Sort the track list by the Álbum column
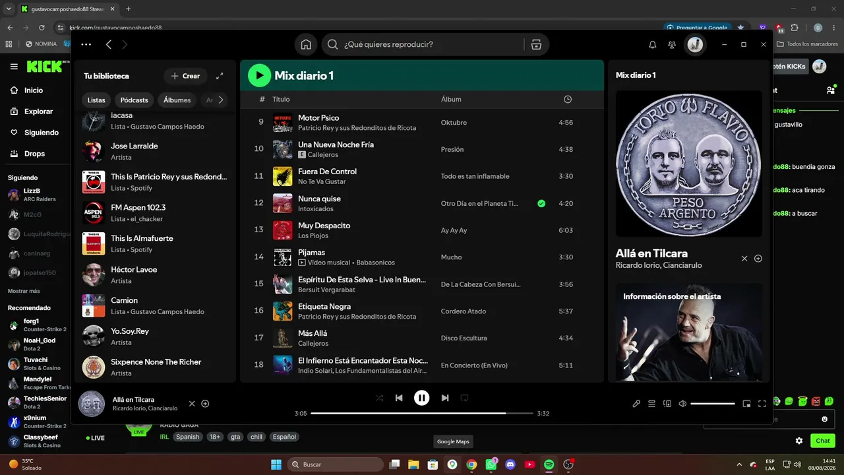Viewport: 844px width, 475px height. 451,99
